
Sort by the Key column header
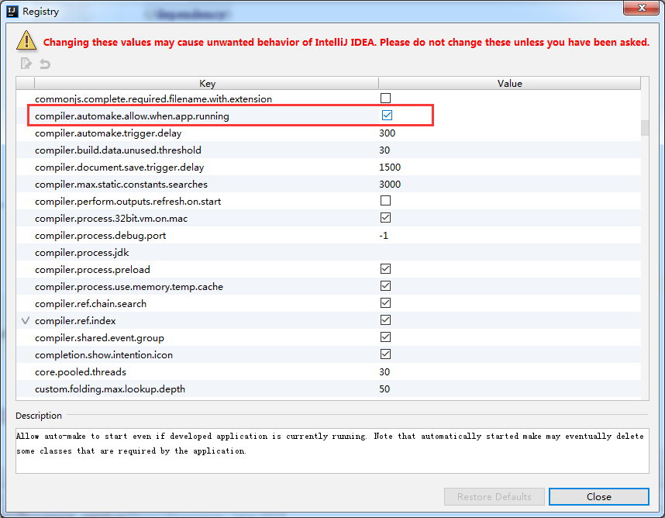[x=207, y=83]
